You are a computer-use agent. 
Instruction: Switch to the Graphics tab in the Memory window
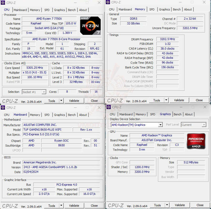click(165, 9)
